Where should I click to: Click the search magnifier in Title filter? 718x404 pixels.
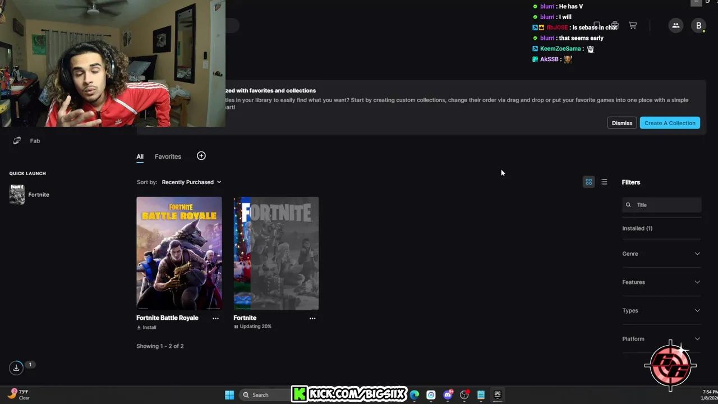pos(628,205)
